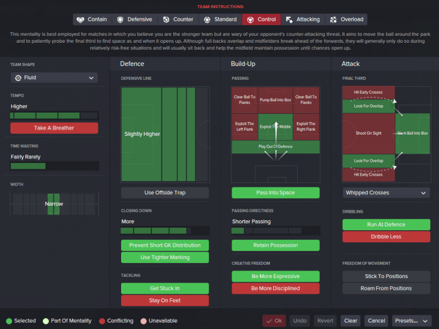Toggle Be More Expressive instruction

point(276,276)
